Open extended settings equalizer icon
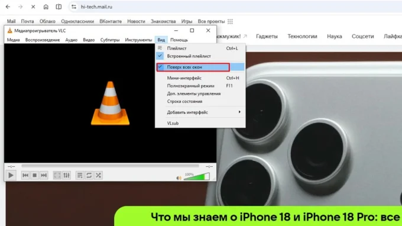 (66, 175)
